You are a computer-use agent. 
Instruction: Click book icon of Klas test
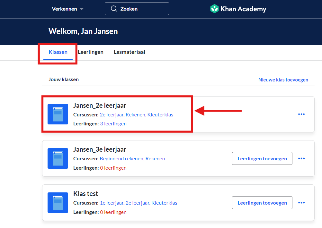point(58,203)
